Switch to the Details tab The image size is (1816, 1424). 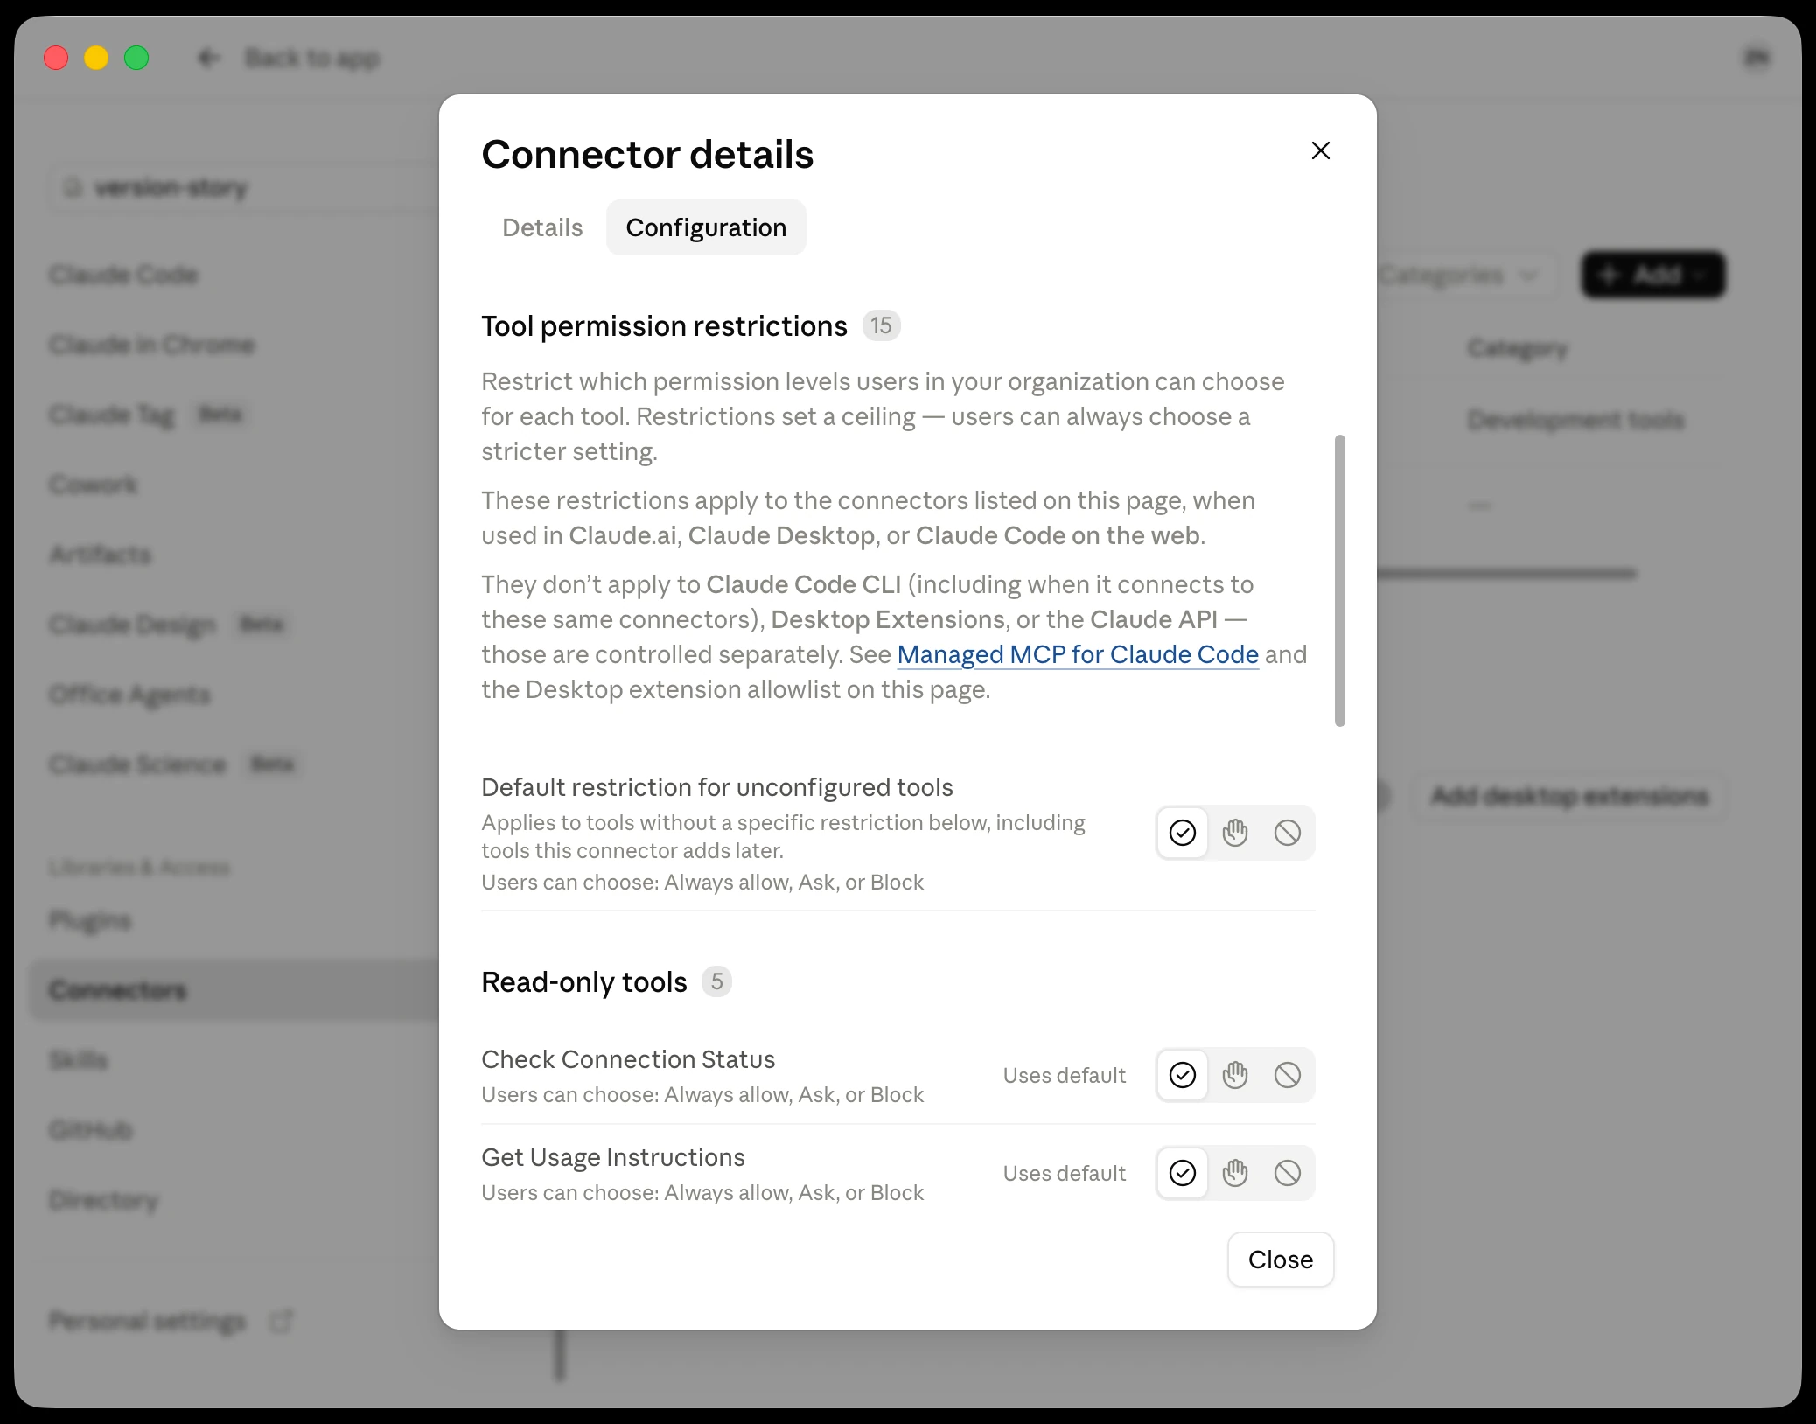[542, 227]
